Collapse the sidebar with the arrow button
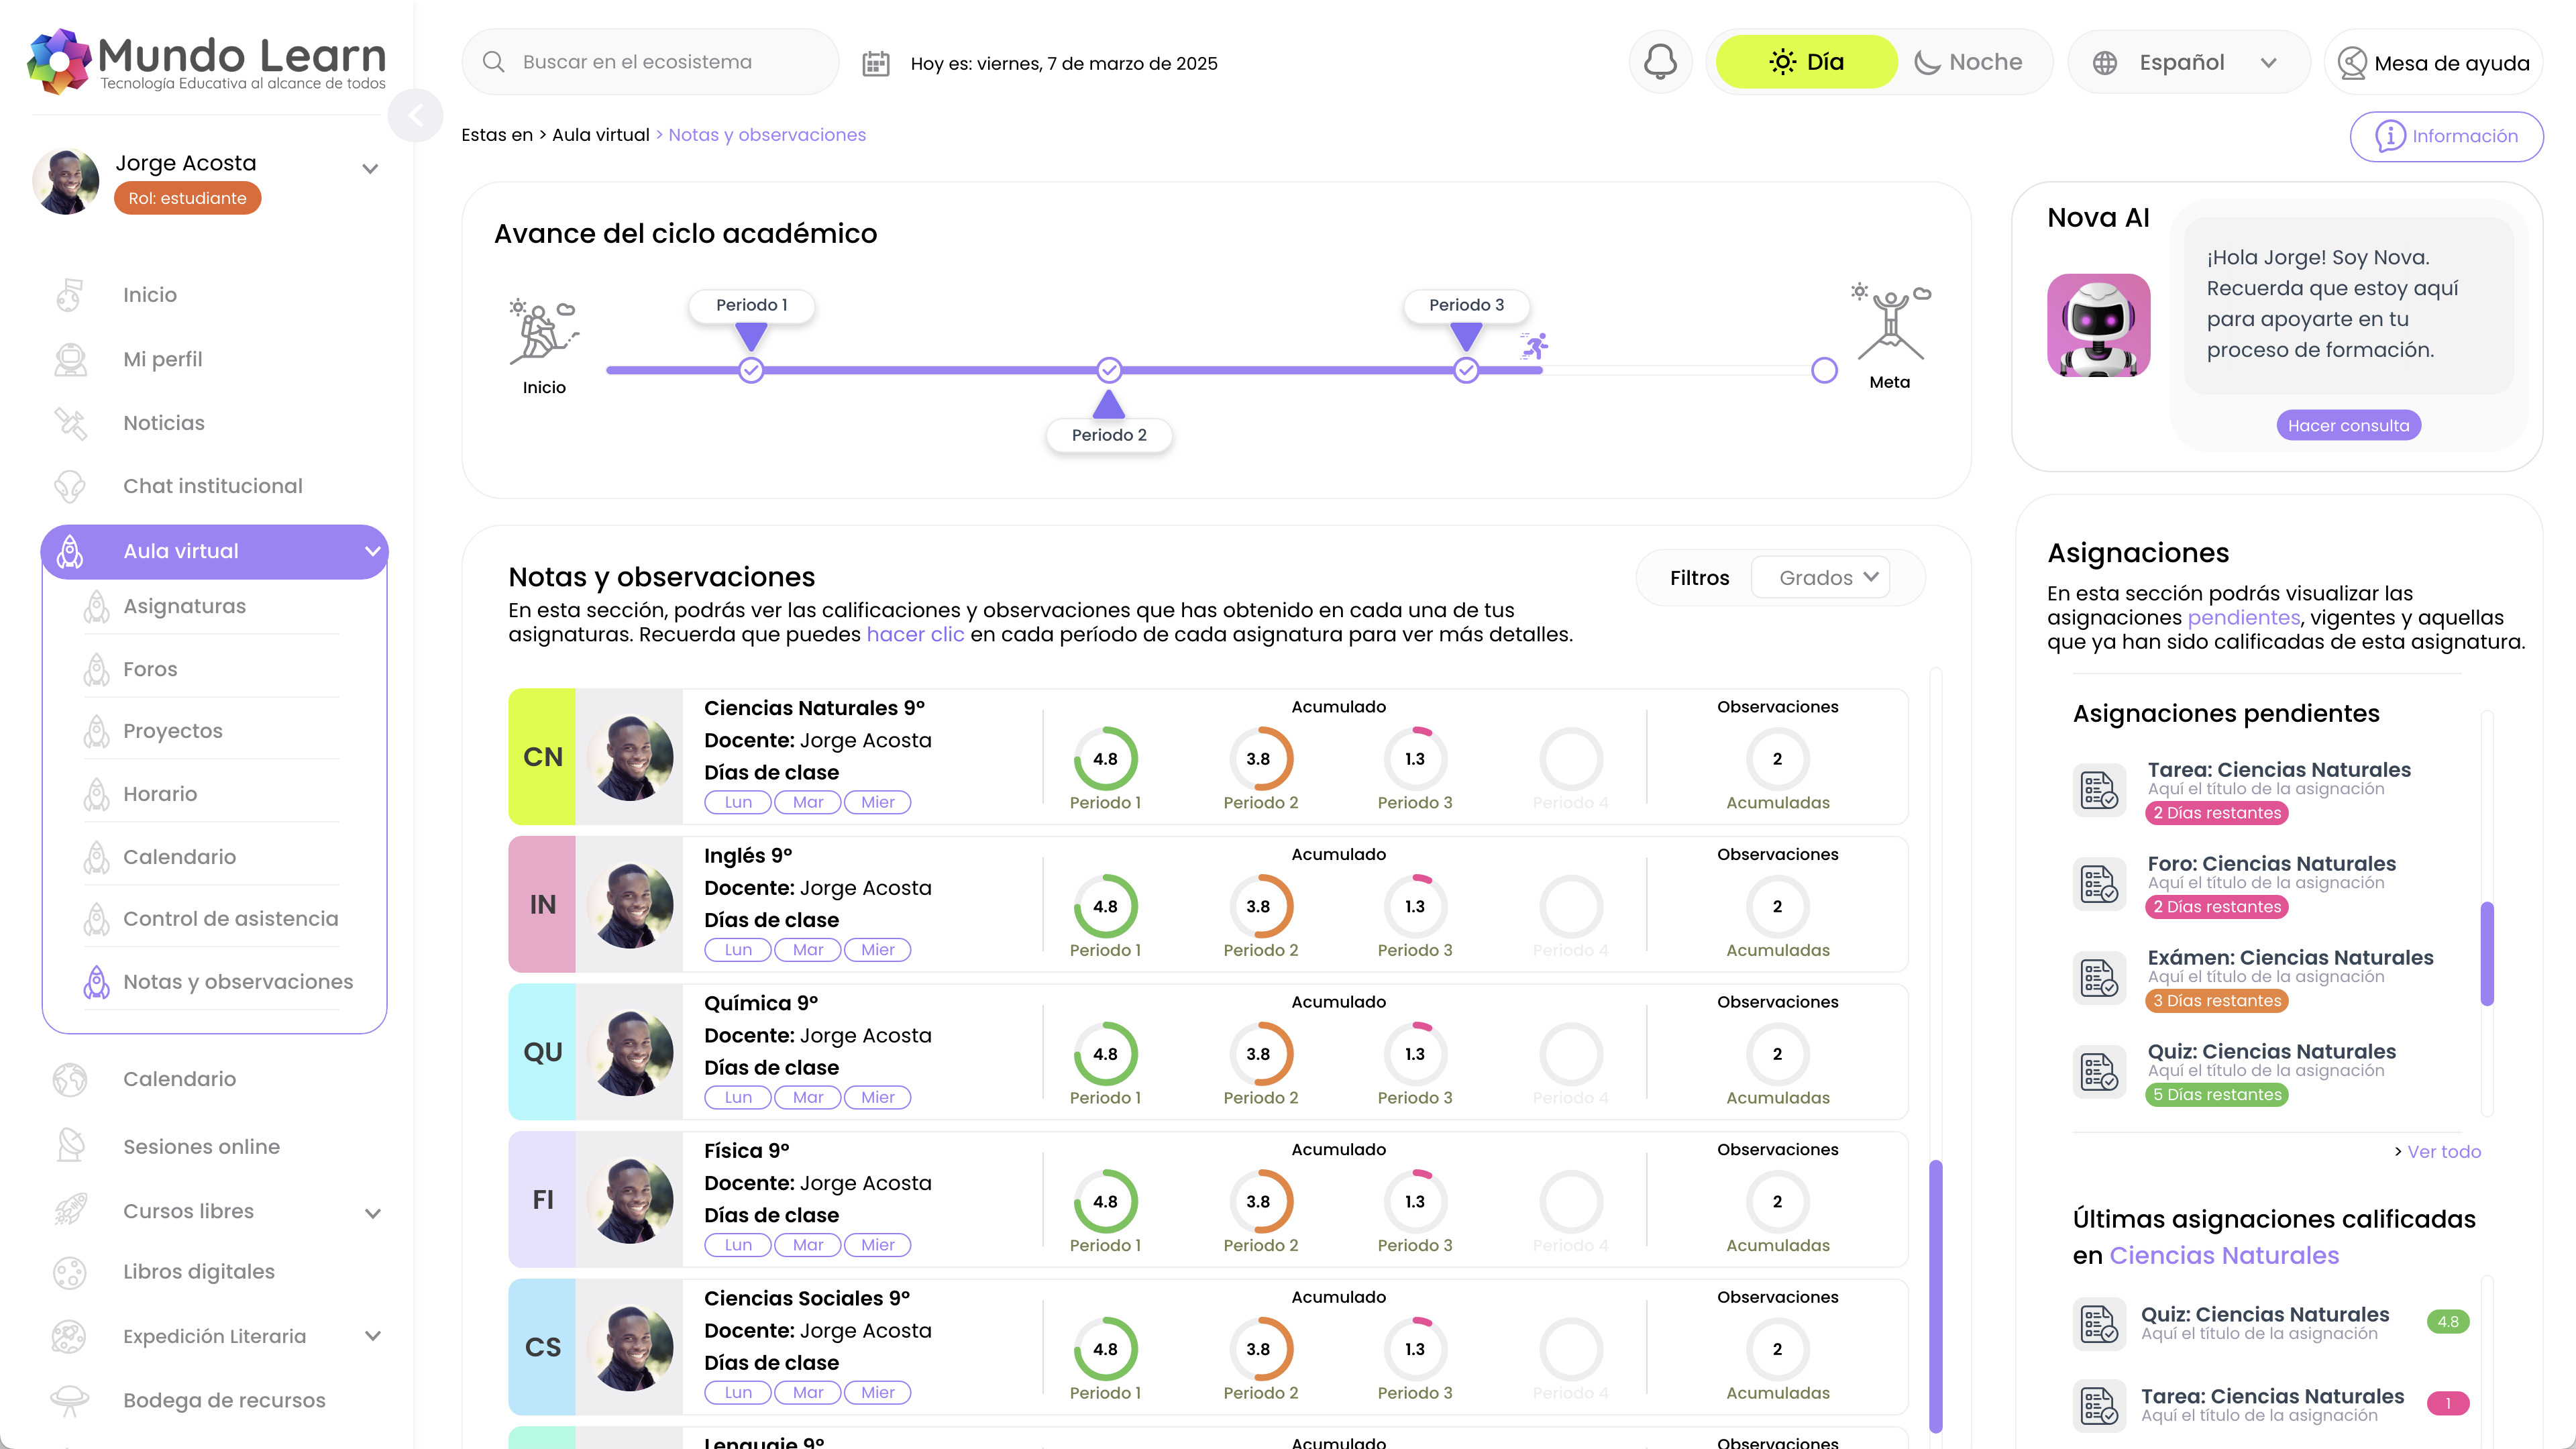The height and width of the screenshot is (1449, 2576). 416,116
